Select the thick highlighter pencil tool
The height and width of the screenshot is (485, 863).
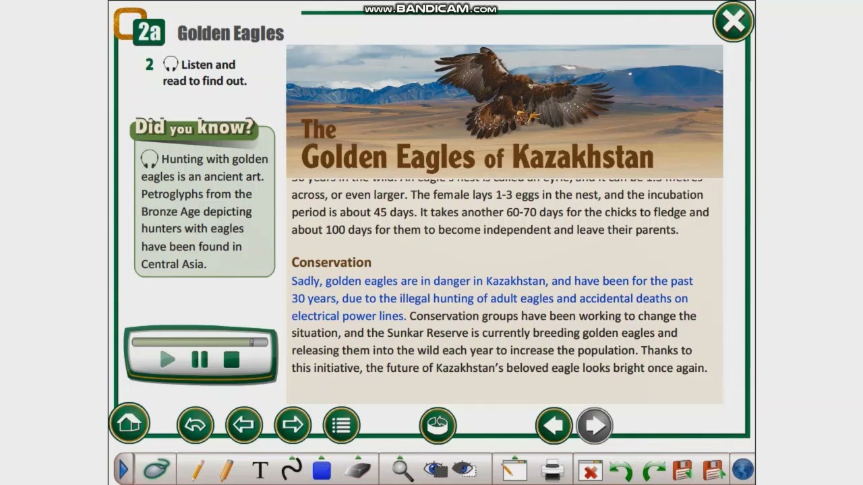pos(227,469)
